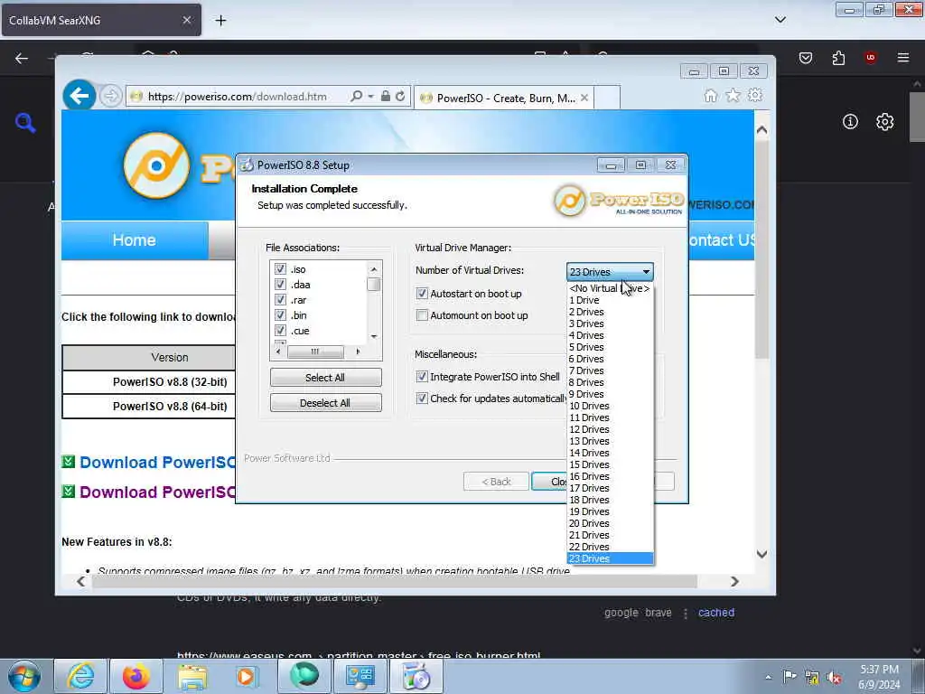Toggle Check for updates automatically
Image resolution: width=925 pixels, height=694 pixels.
click(x=422, y=399)
